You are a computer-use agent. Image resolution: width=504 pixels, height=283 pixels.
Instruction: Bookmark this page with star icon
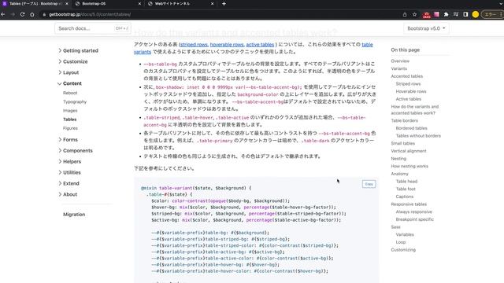tap(415, 14)
